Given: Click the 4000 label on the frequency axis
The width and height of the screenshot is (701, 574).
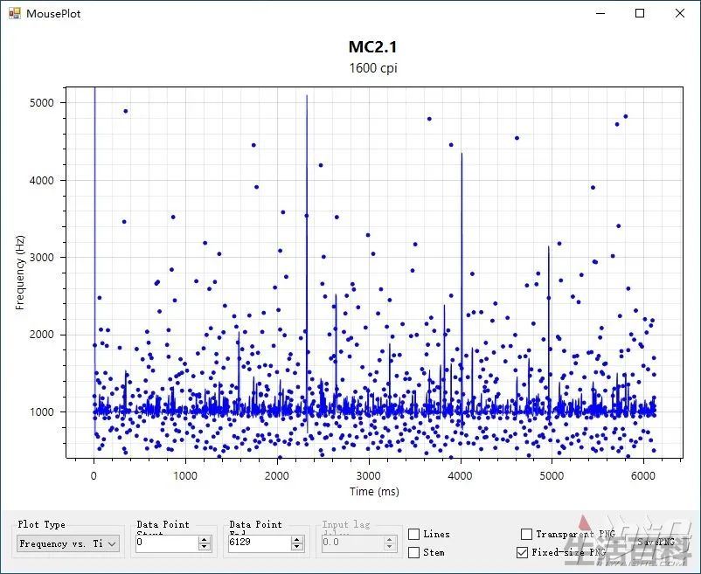Looking at the screenshot, I should 42,180.
